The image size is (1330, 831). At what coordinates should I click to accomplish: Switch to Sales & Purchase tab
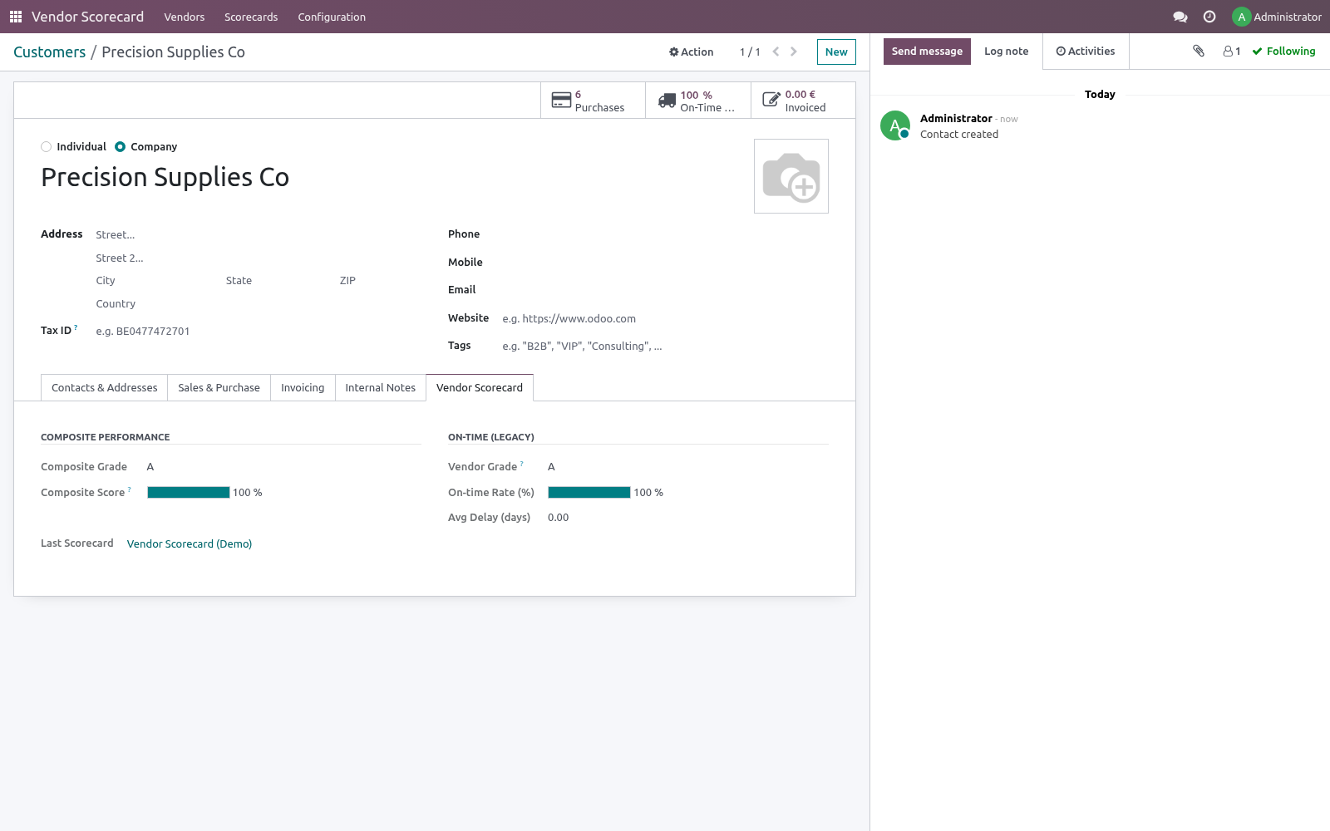pyautogui.click(x=219, y=388)
